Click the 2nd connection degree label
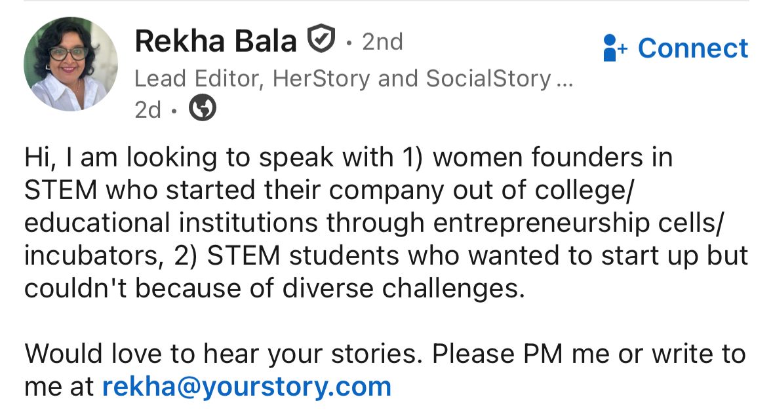 click(382, 42)
